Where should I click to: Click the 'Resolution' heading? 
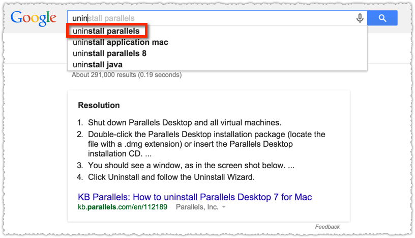tap(99, 105)
